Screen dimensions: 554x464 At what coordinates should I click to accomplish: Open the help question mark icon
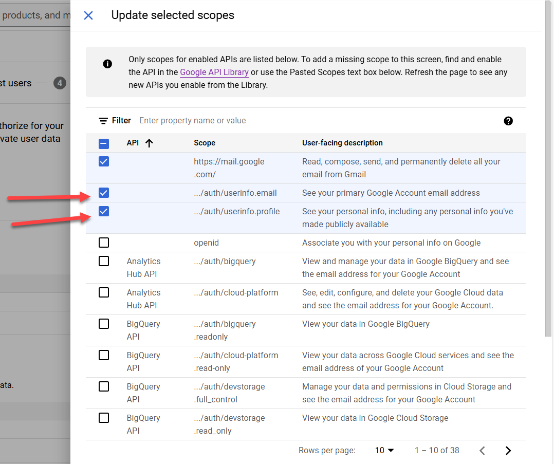508,121
